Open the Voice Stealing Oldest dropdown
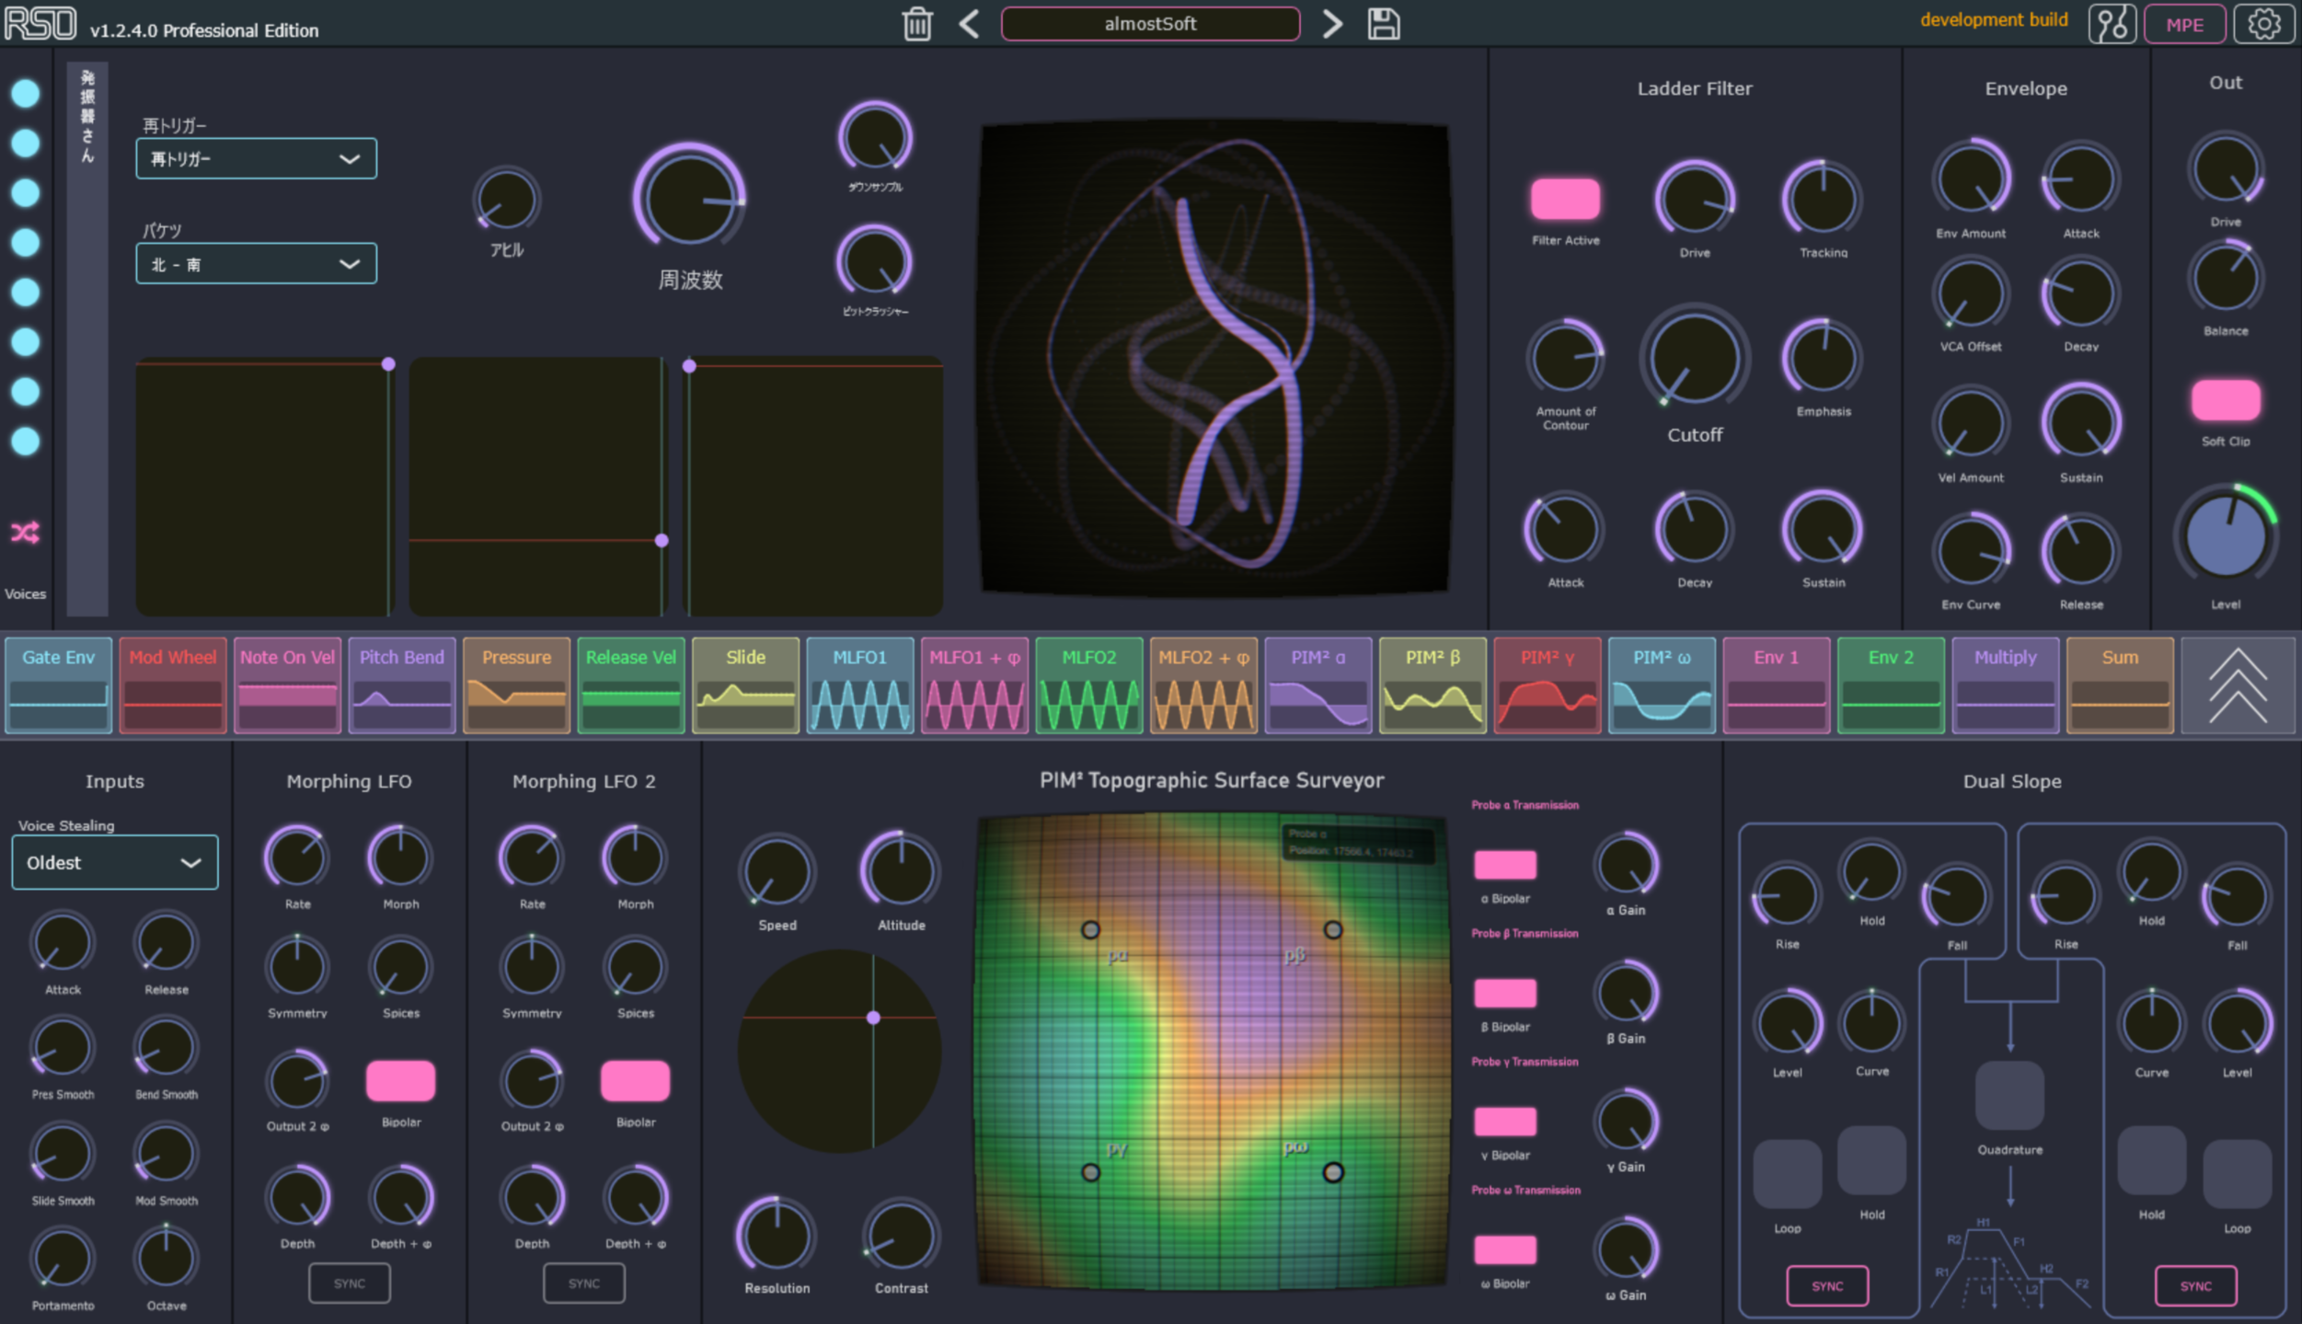 pos(115,862)
